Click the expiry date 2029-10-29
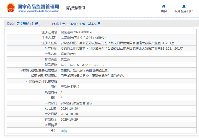The height and width of the screenshot is (138, 199). click(x=69, y=120)
